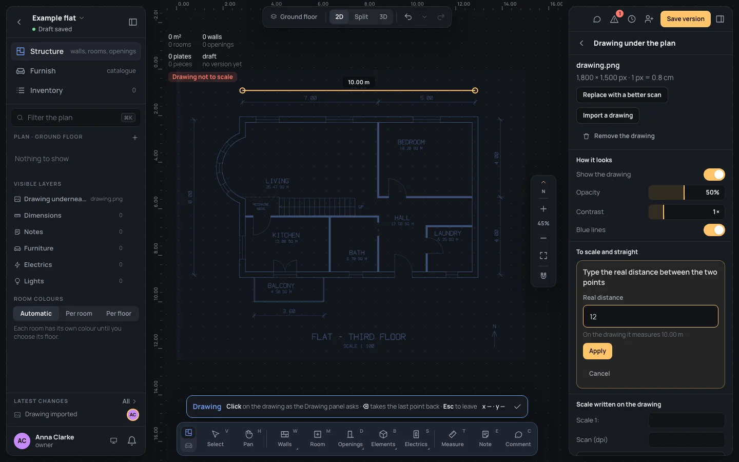739x462 pixels.
Task: Toggle Show the drawing switch
Action: (x=714, y=175)
